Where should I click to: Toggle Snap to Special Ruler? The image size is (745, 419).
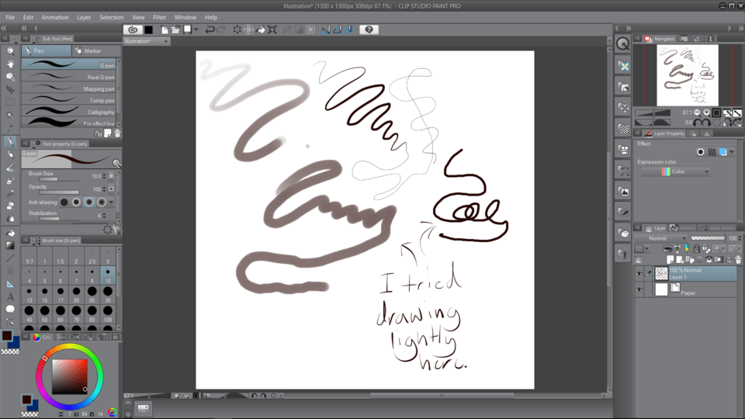338,29
